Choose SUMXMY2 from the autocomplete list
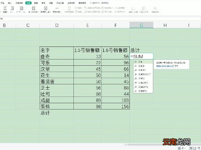 (143, 91)
